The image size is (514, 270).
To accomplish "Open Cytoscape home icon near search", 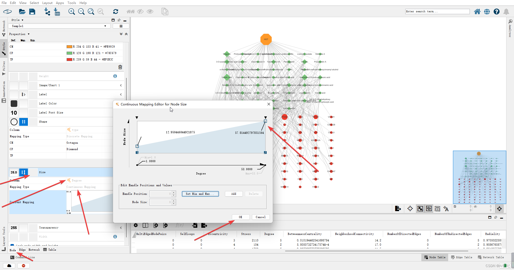I will click(x=477, y=12).
